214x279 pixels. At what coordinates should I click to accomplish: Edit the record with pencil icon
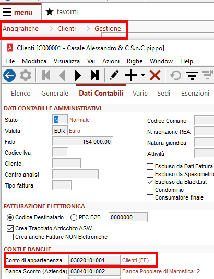115,75
